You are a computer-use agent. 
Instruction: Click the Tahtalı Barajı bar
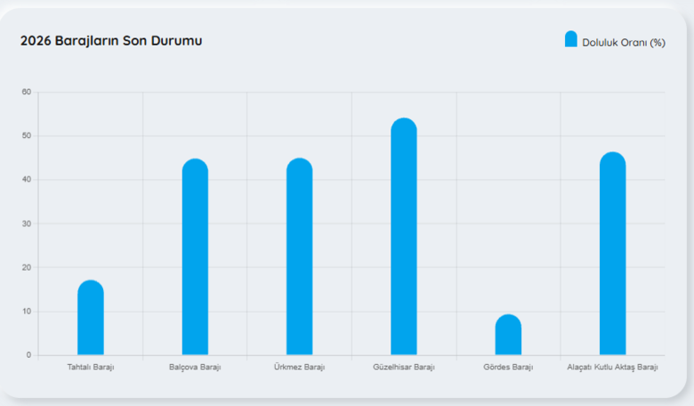coord(91,319)
